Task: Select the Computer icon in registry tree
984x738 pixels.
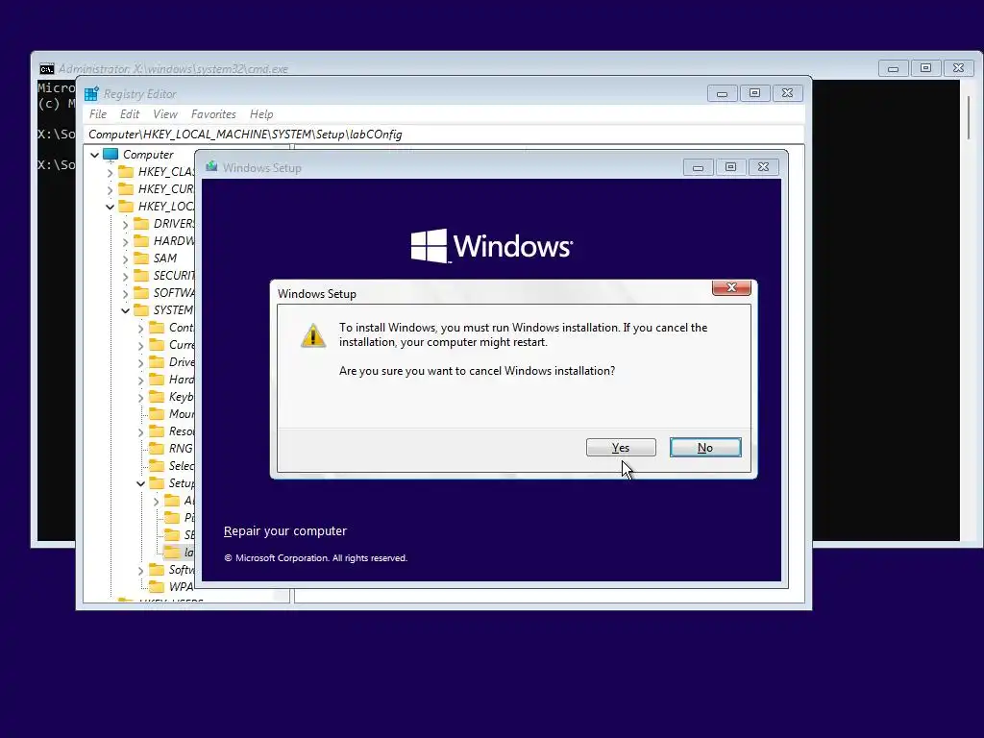Action: [111, 155]
